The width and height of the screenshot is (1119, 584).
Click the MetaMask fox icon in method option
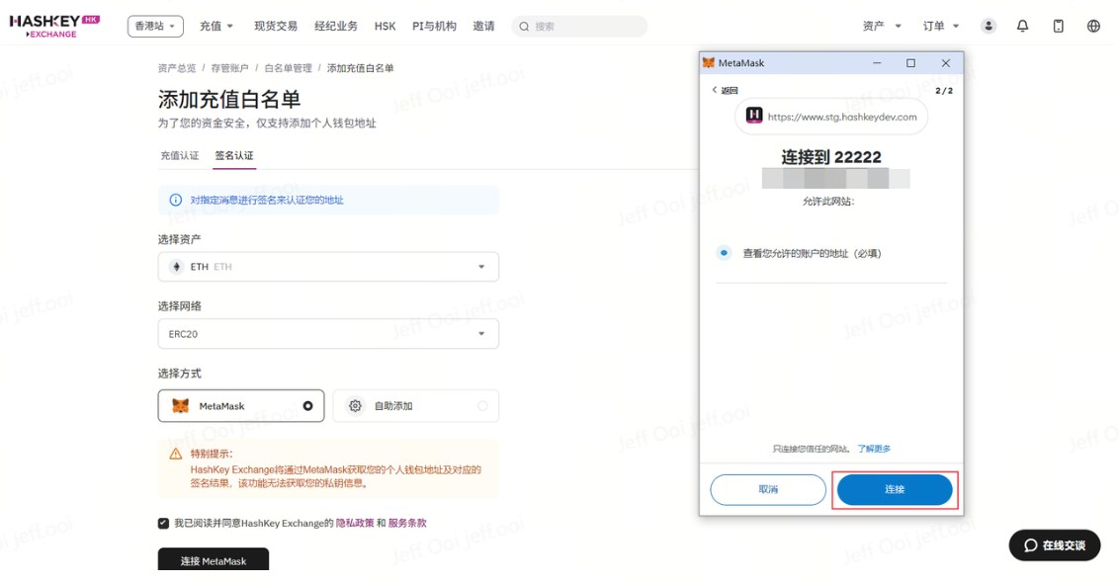coord(181,406)
